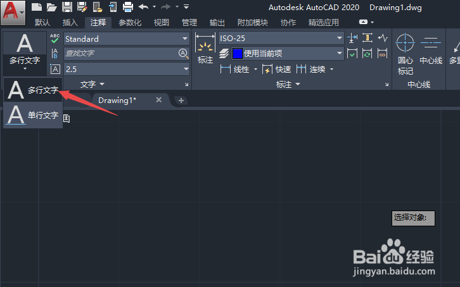Toggle the ribbon minimize state button

pyautogui.click(x=363, y=22)
